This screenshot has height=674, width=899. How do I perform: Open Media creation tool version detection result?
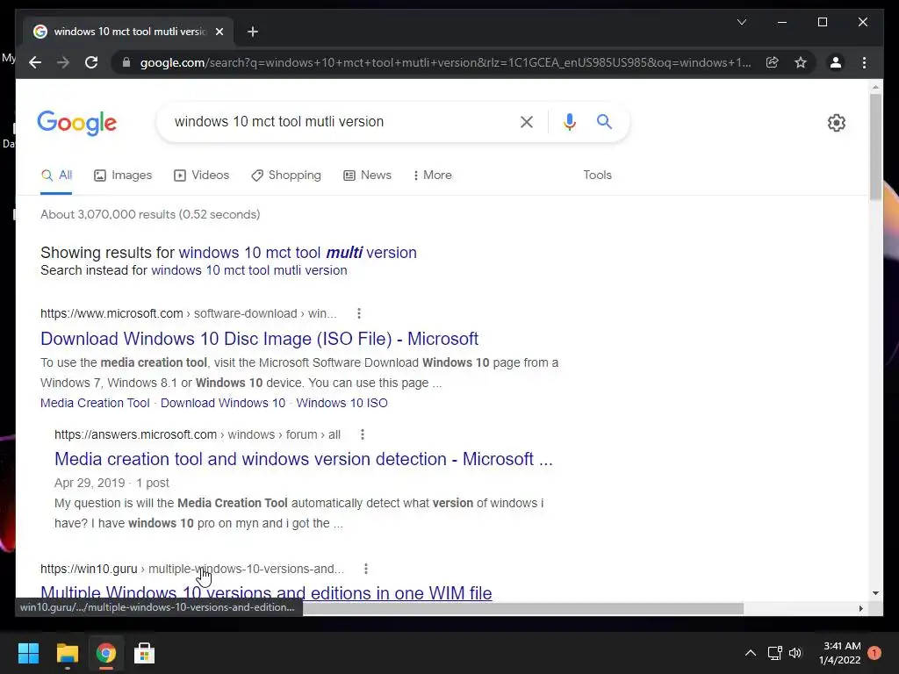click(x=303, y=459)
